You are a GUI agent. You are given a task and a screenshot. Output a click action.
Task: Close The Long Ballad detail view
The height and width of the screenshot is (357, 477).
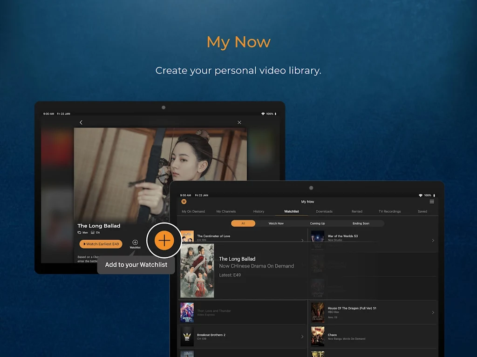[x=239, y=122]
